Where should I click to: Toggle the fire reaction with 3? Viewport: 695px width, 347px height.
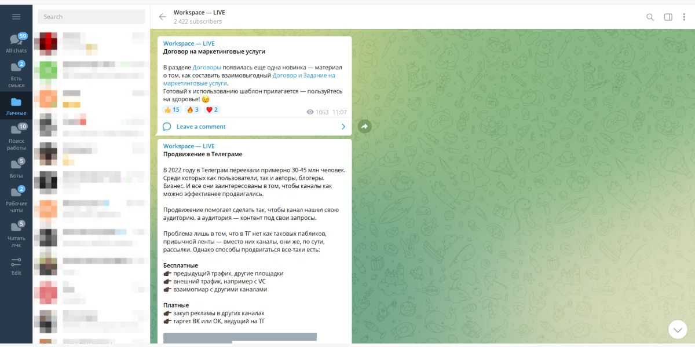[193, 109]
